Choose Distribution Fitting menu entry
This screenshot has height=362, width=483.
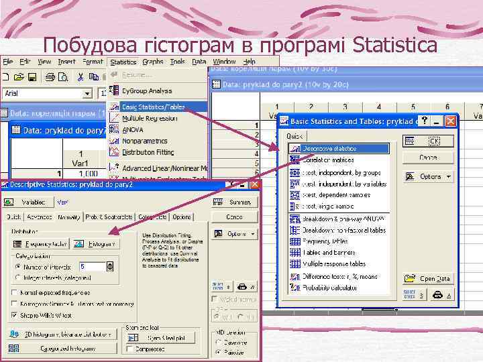point(148,152)
